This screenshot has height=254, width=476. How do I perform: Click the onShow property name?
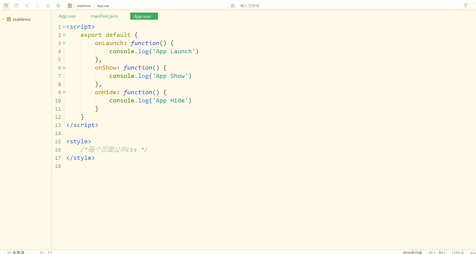tap(106, 68)
